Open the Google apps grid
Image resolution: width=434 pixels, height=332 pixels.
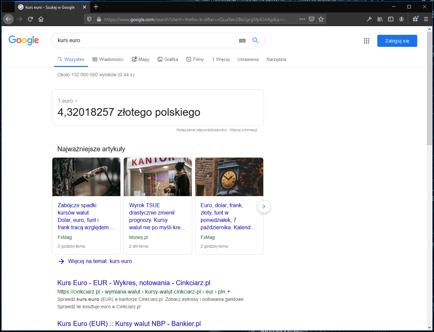coord(367,40)
